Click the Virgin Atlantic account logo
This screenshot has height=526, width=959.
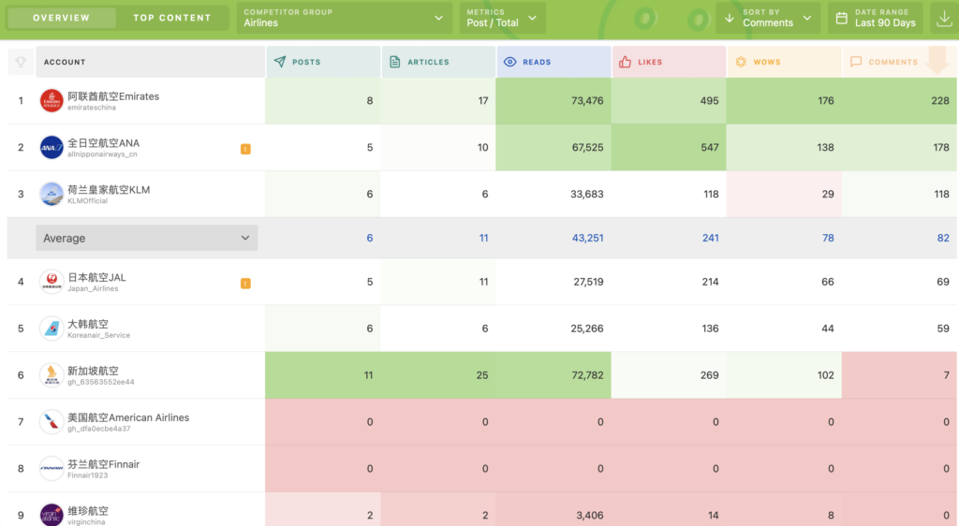[52, 515]
